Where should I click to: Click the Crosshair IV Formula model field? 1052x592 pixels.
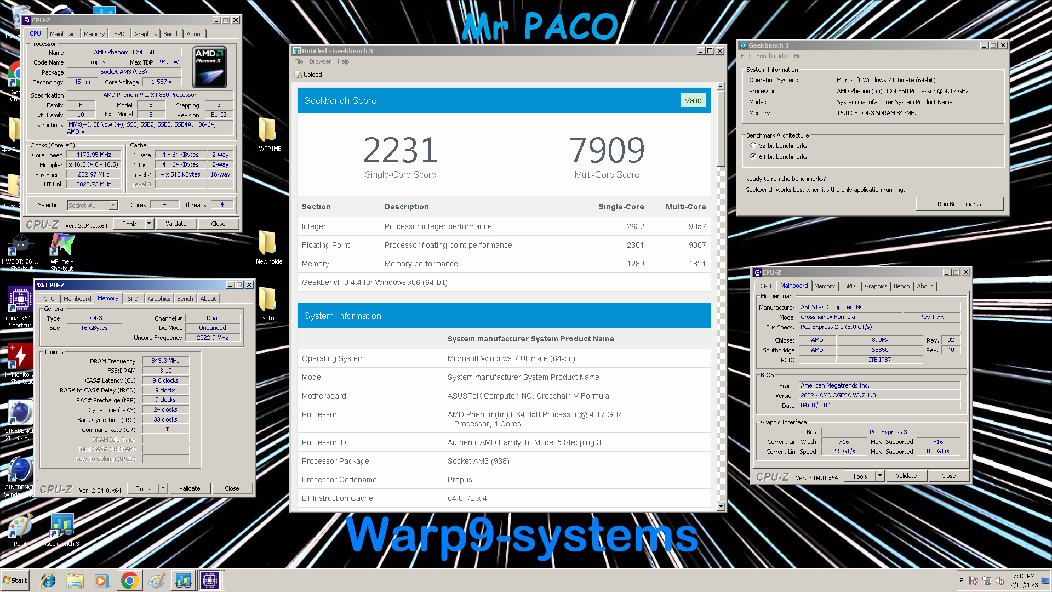click(x=850, y=317)
